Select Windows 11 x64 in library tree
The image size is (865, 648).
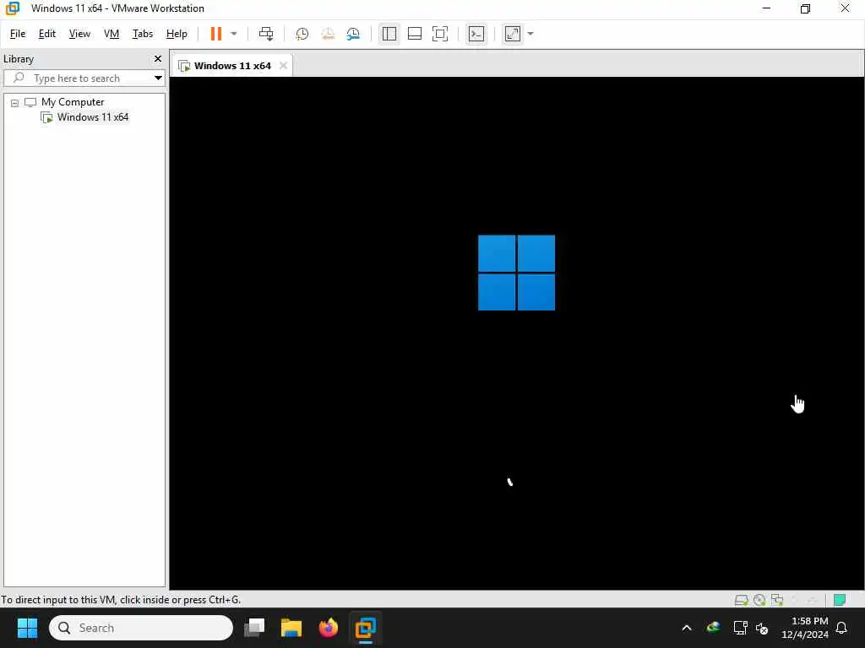tap(93, 116)
